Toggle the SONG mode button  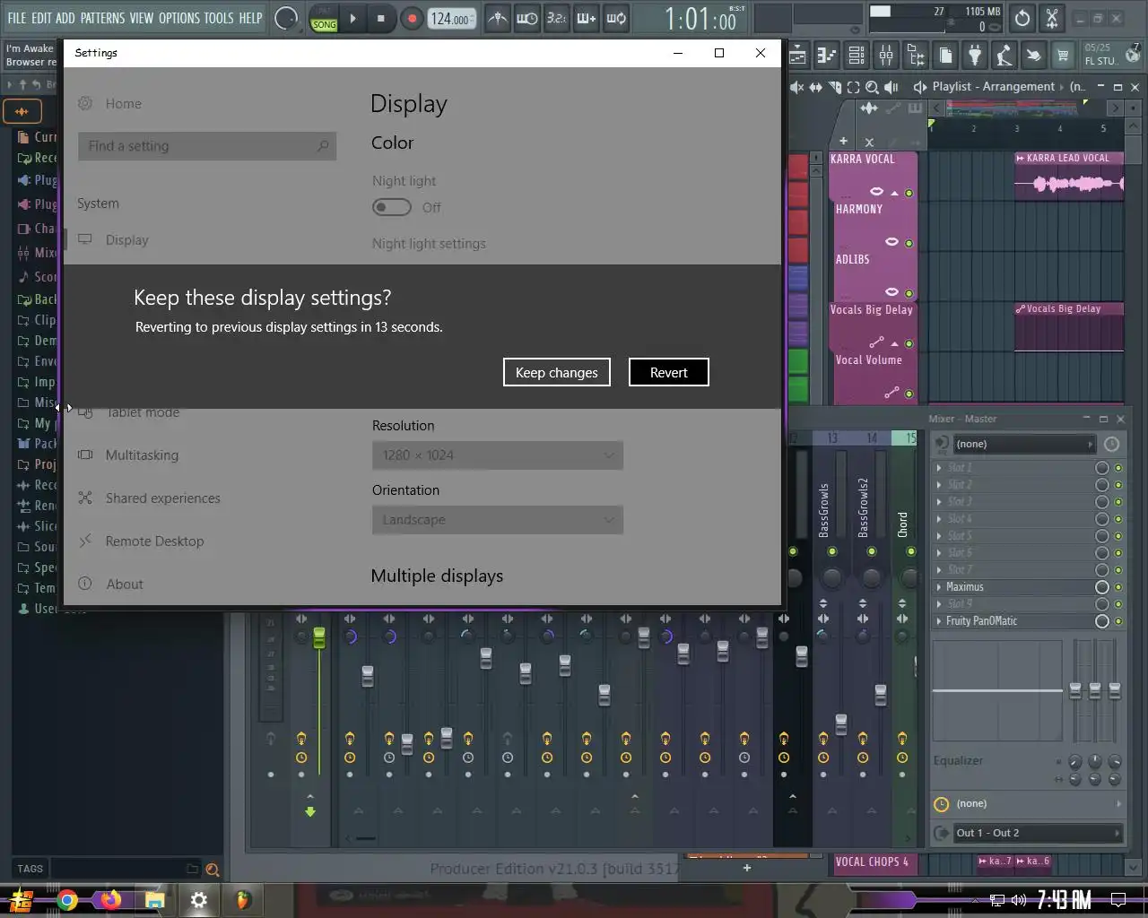(324, 24)
